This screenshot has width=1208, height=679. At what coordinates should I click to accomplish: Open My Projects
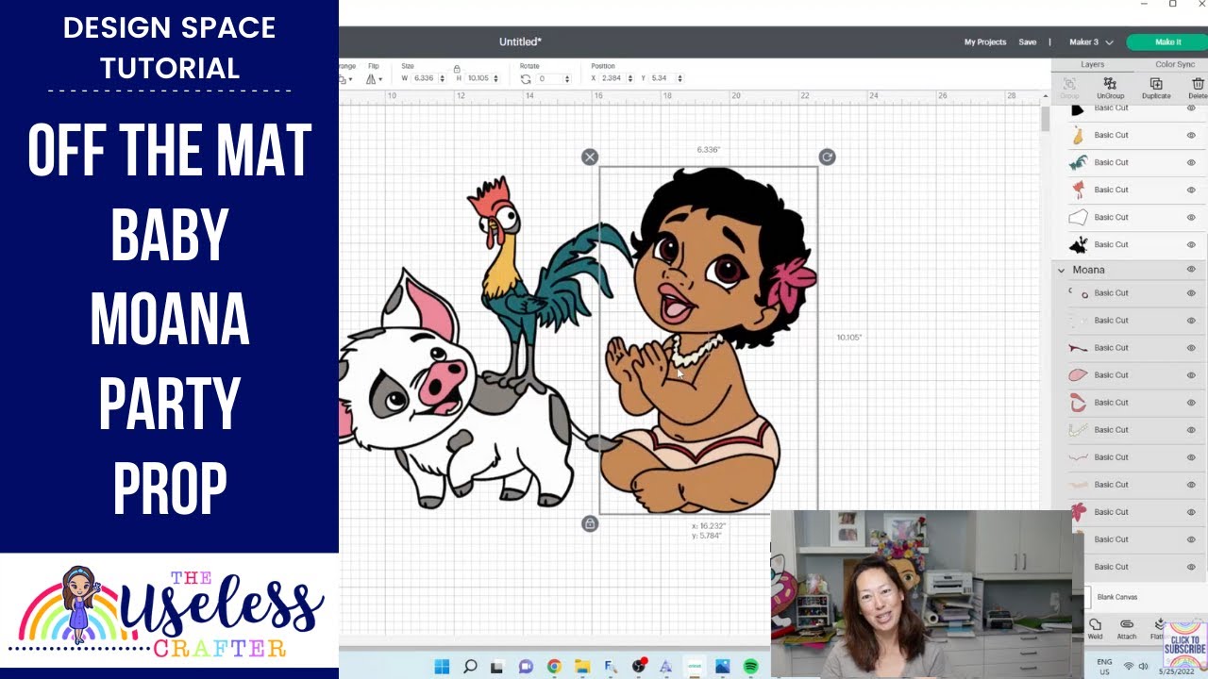click(x=984, y=42)
